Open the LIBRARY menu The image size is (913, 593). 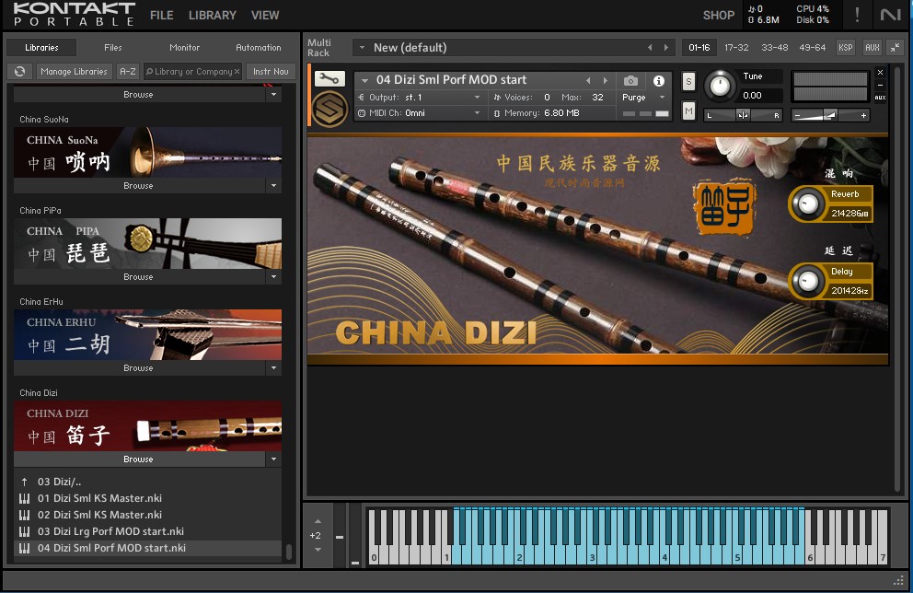pyautogui.click(x=212, y=15)
